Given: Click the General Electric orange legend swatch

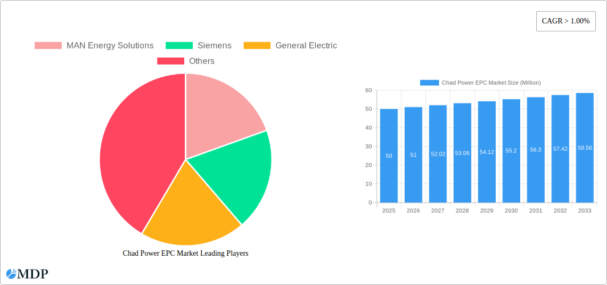Looking at the screenshot, I should pyautogui.click(x=257, y=45).
